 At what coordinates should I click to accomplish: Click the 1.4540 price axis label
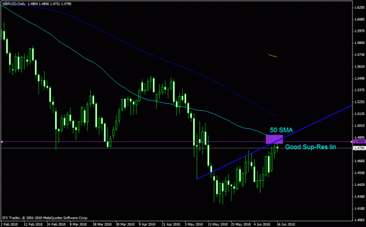(x=360, y=173)
